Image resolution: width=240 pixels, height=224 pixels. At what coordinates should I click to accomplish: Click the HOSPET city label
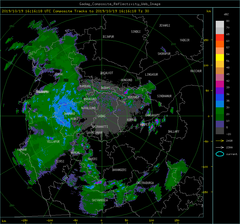(x=145, y=125)
